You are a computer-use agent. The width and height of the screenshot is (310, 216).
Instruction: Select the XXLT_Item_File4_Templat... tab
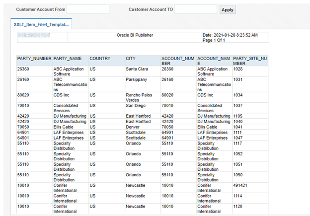pos(42,24)
